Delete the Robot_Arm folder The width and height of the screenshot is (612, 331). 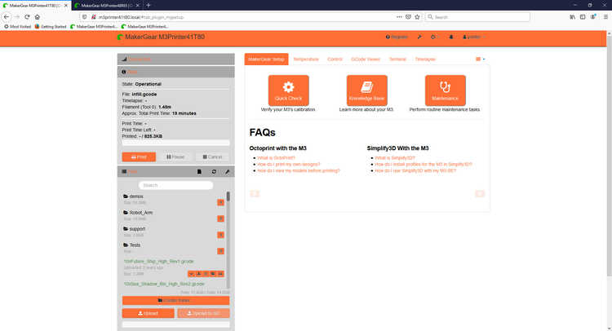(x=220, y=218)
